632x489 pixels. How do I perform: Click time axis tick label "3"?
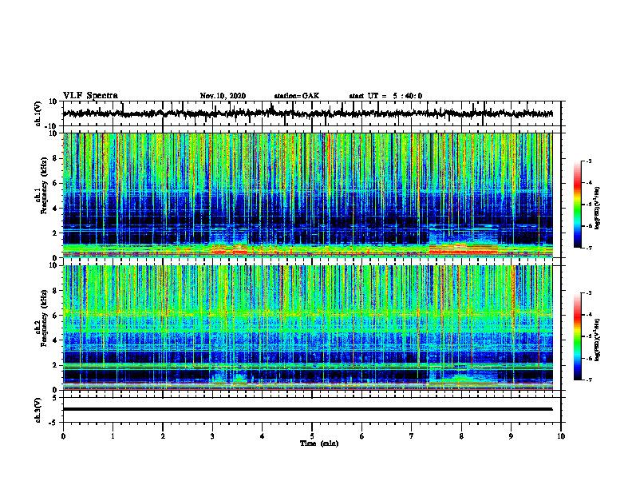coord(212,436)
